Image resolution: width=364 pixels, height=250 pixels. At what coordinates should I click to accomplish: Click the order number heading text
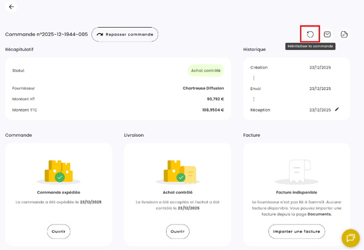pos(46,34)
